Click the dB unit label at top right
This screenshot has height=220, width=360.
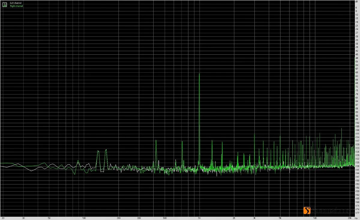357,1
